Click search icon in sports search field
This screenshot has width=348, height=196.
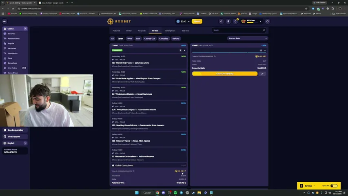[264, 30]
